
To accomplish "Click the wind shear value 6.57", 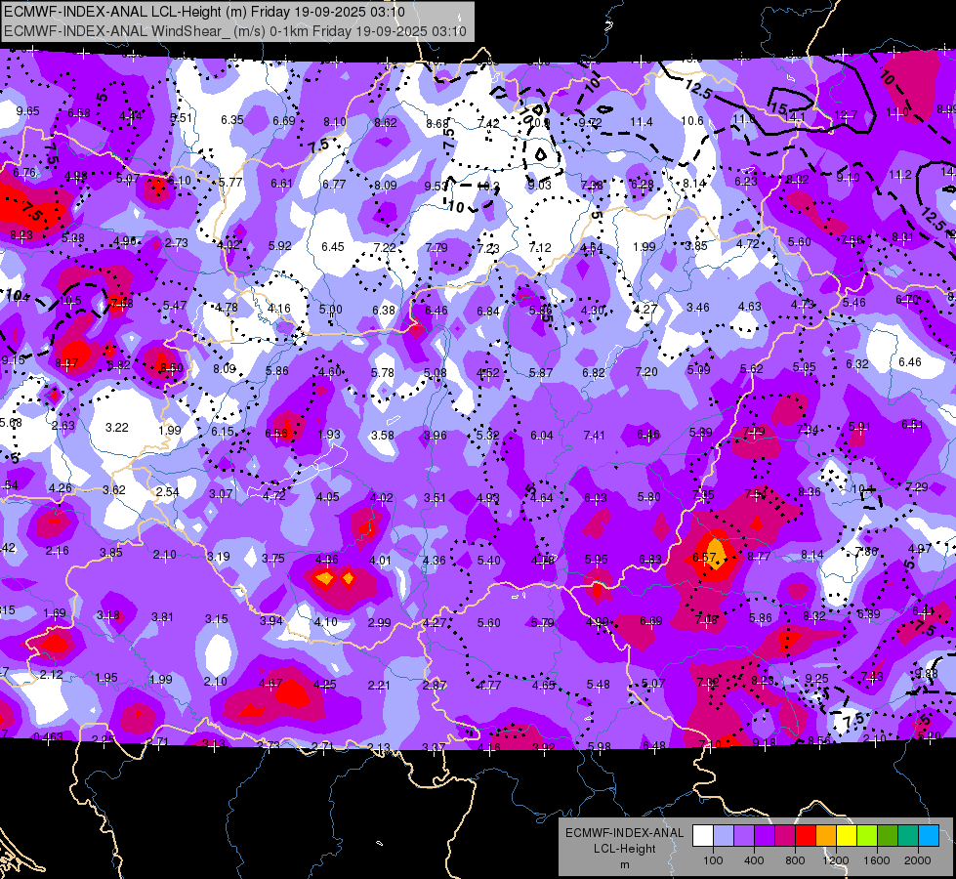I will click(x=704, y=558).
